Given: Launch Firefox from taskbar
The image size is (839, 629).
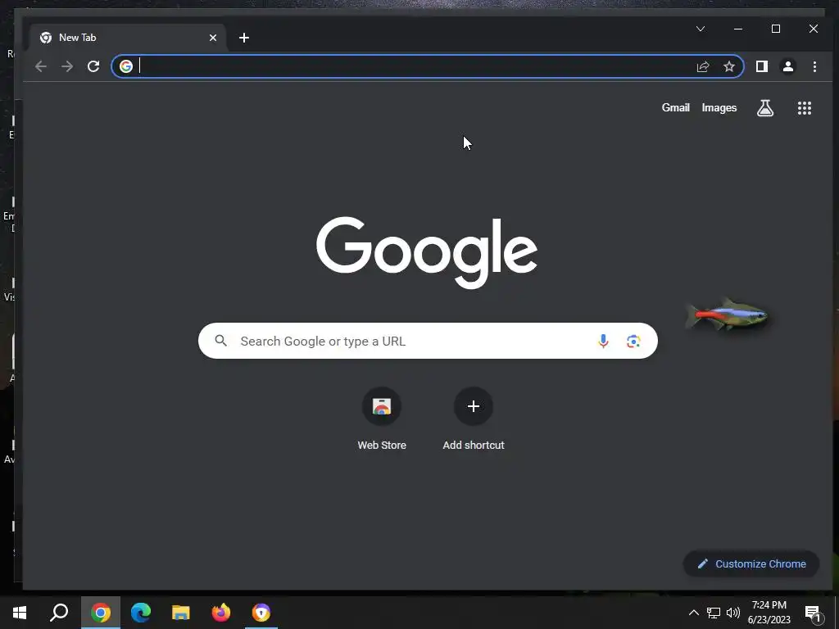Looking at the screenshot, I should [x=221, y=613].
